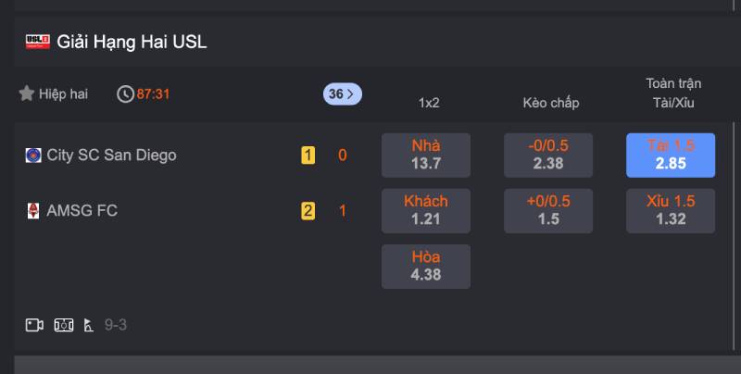
Task: Click the City SC San Diego team crest
Action: point(33,155)
